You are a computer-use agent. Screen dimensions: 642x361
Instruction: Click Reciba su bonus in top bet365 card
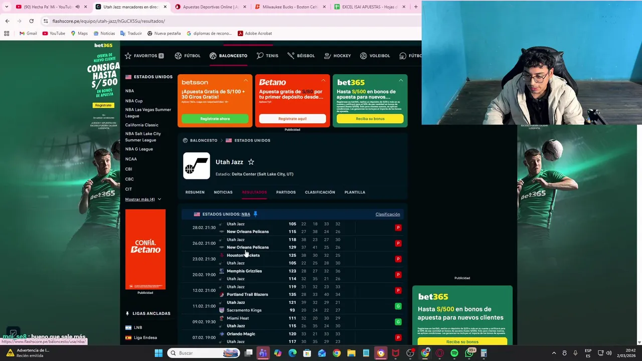(x=370, y=119)
